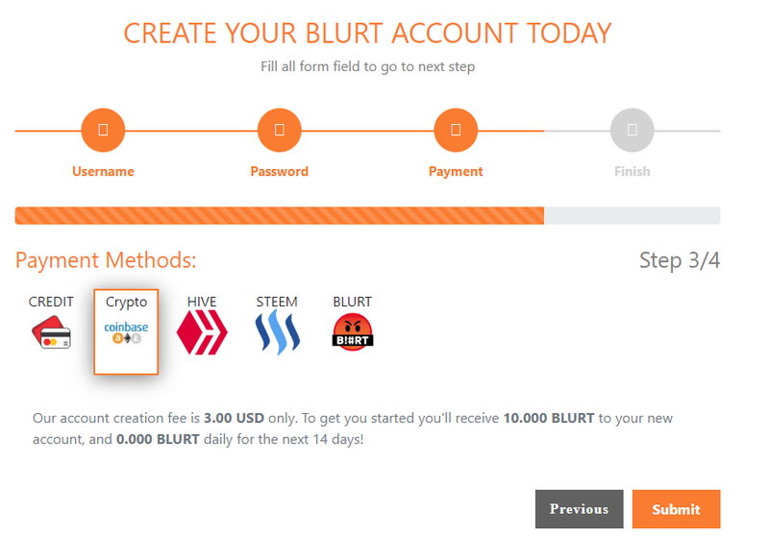This screenshot has width=769, height=560.
Task: Open the Username step label
Action: 103,172
